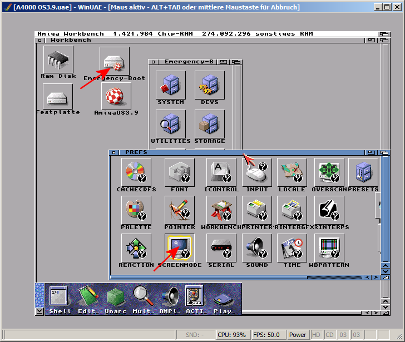This screenshot has width=405, height=342.
Task: Click the PREFS window zoom gadget
Action: coord(371,152)
